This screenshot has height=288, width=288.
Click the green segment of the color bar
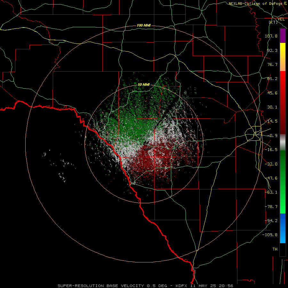(283, 182)
